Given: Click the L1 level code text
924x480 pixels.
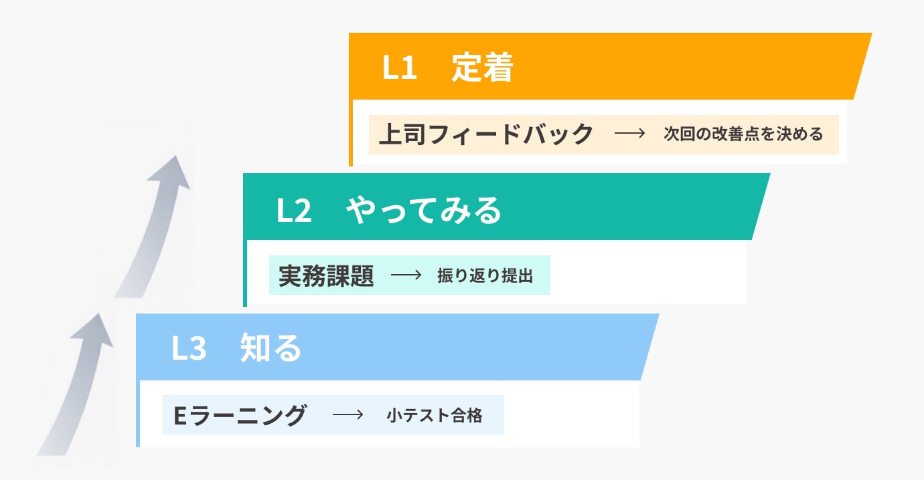Looking at the screenshot, I should click(x=400, y=68).
